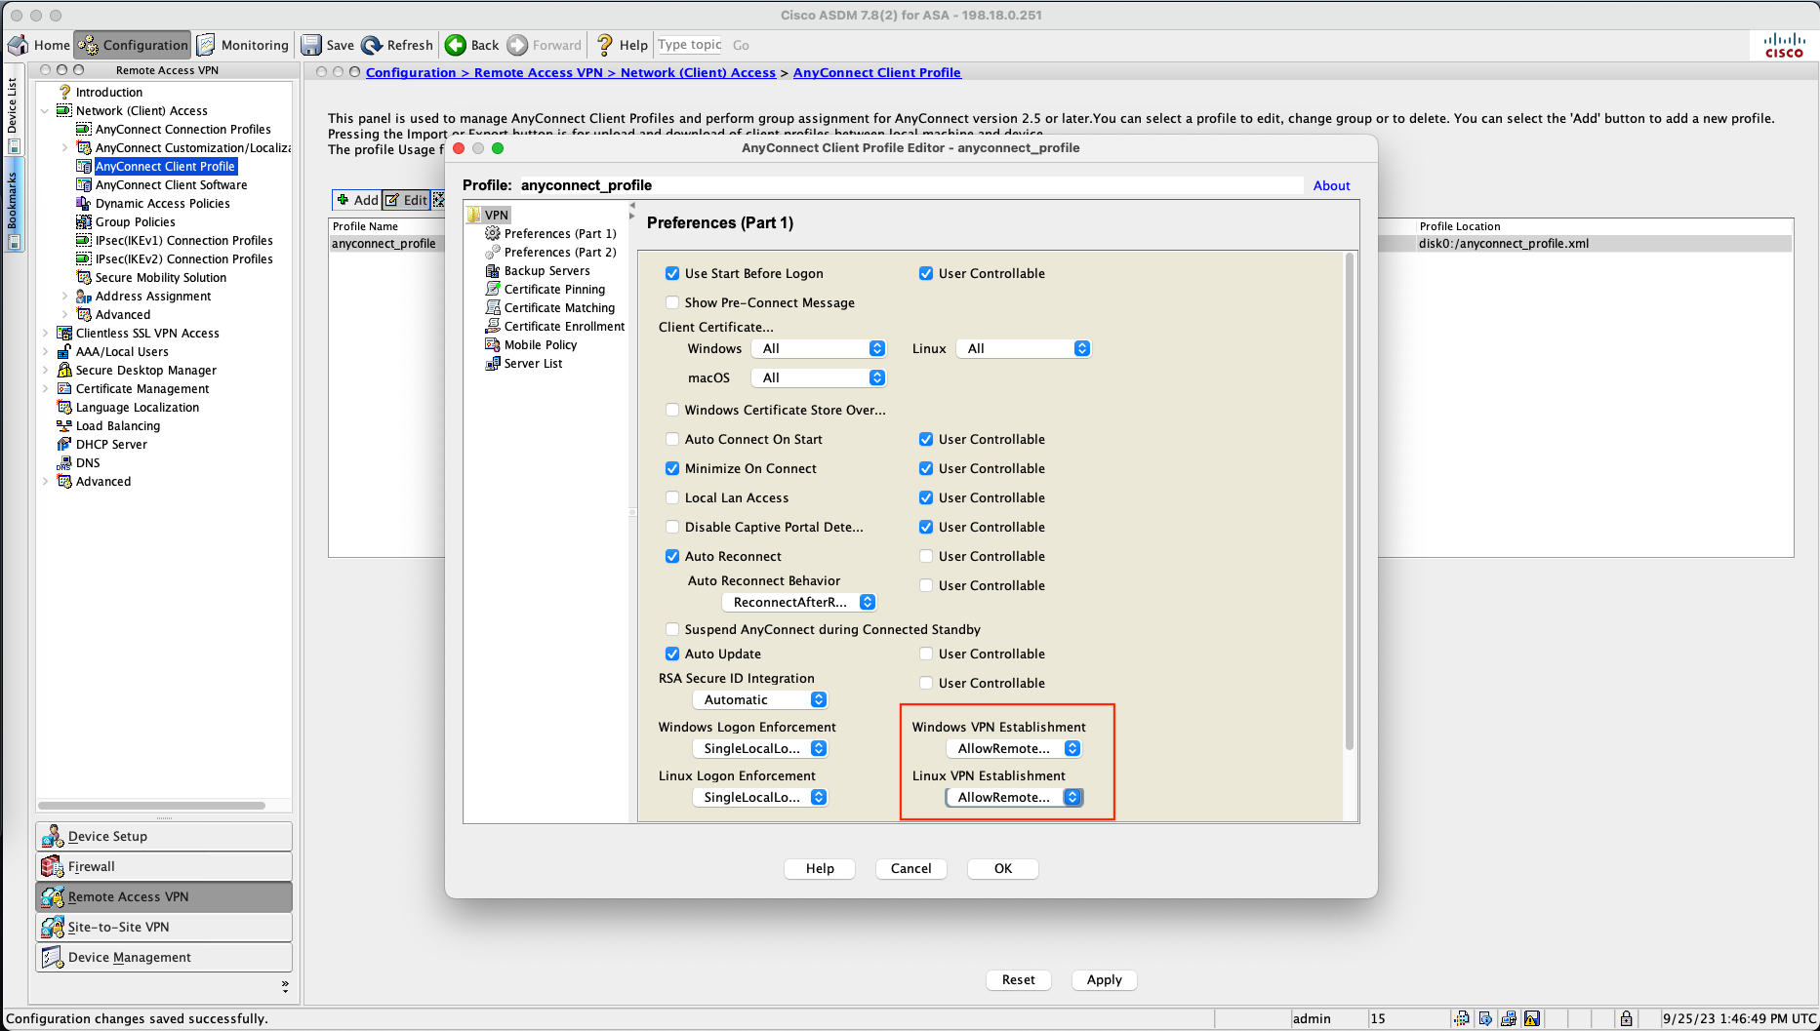Open the Monitoring view icon

point(206,45)
